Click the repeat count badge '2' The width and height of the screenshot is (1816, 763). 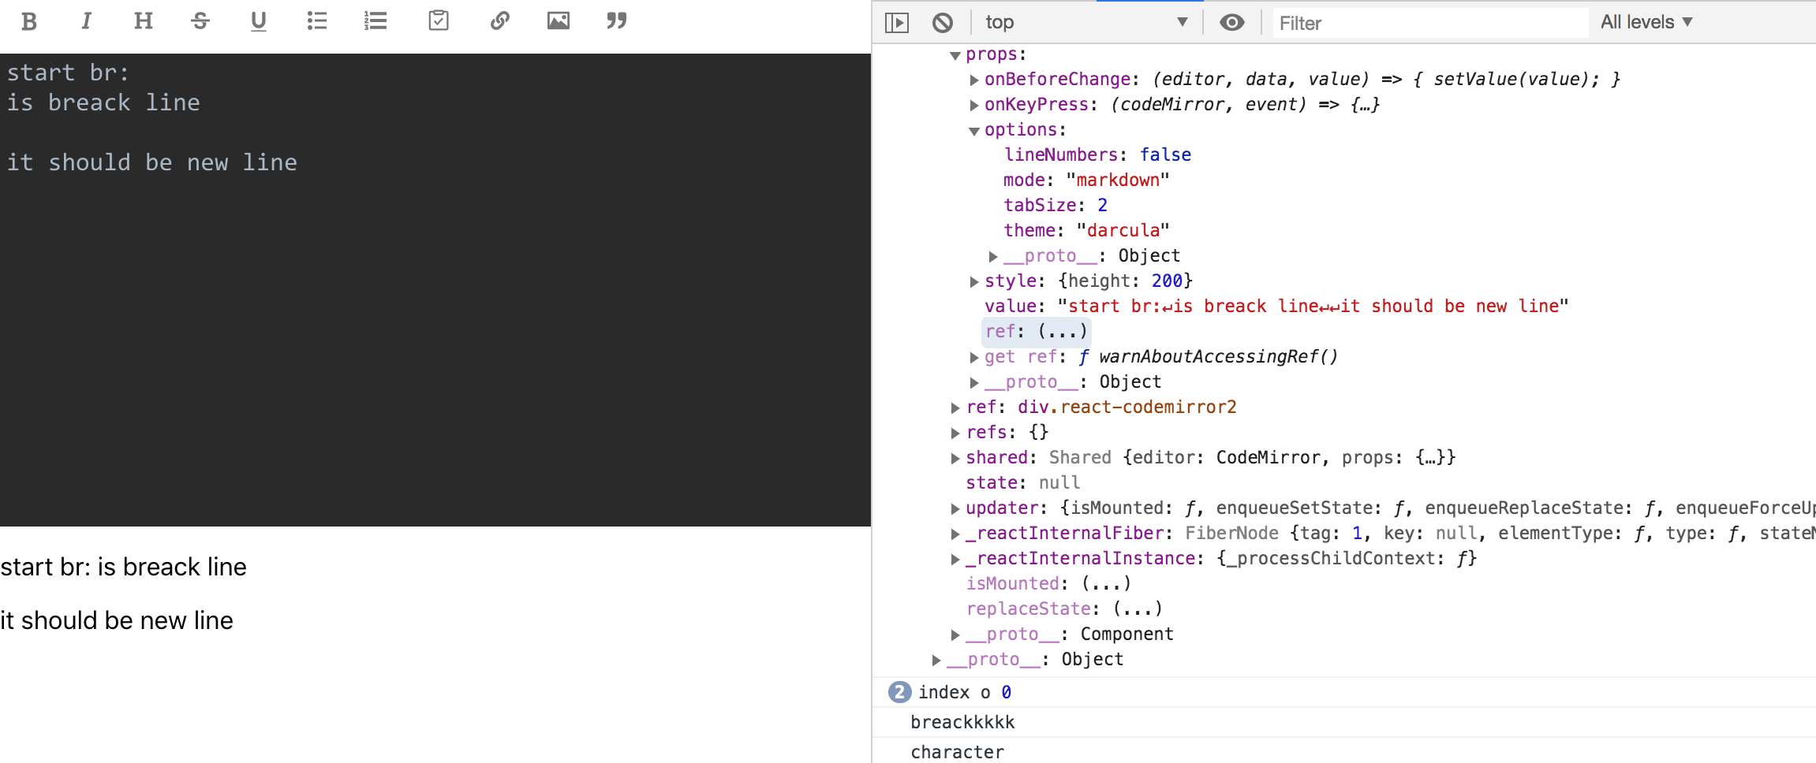pyautogui.click(x=899, y=692)
